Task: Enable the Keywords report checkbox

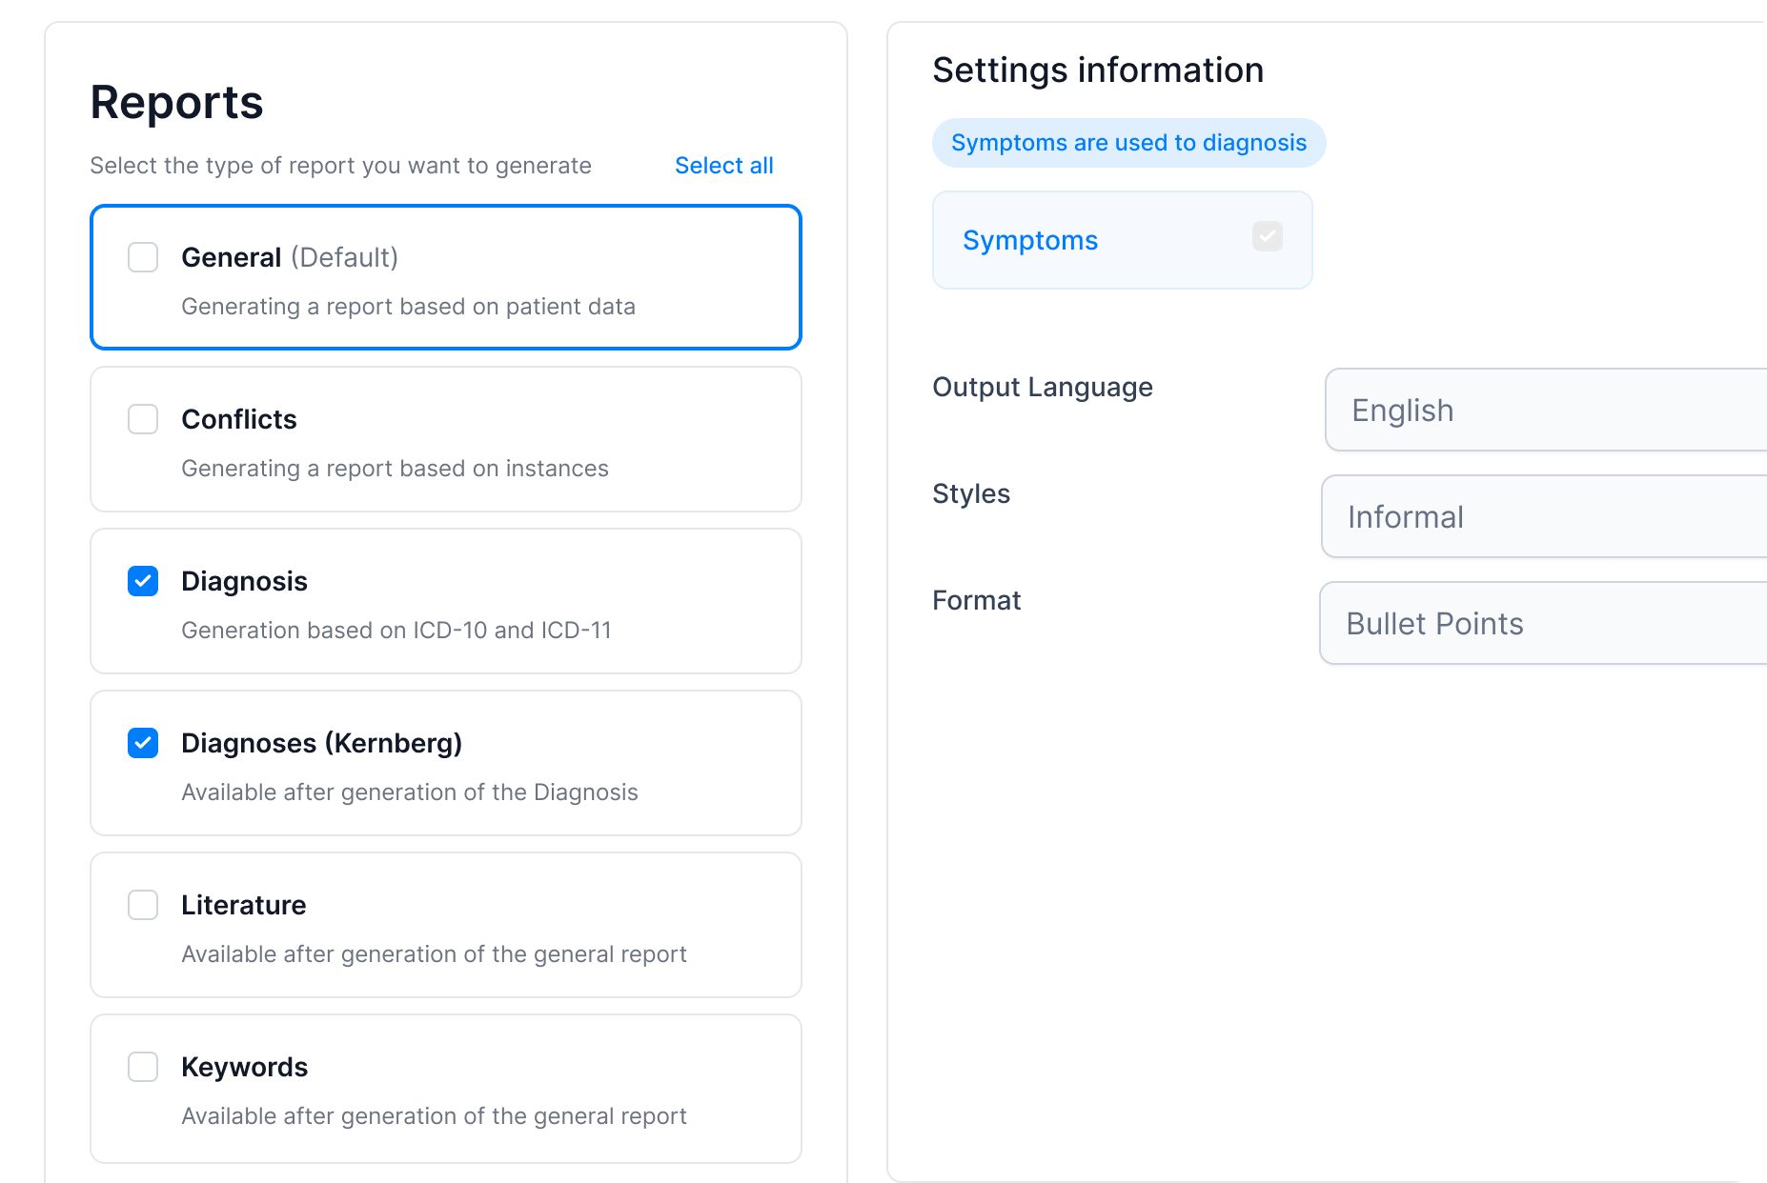Action: [x=143, y=1067]
